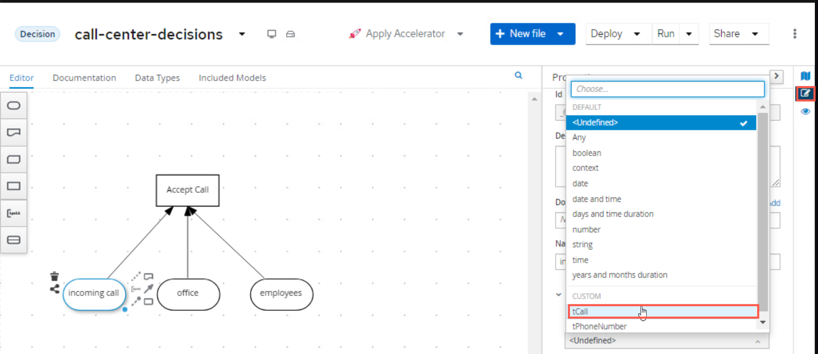Select the date and time data type
Screen dimensions: 818x354
[x=661, y=199]
